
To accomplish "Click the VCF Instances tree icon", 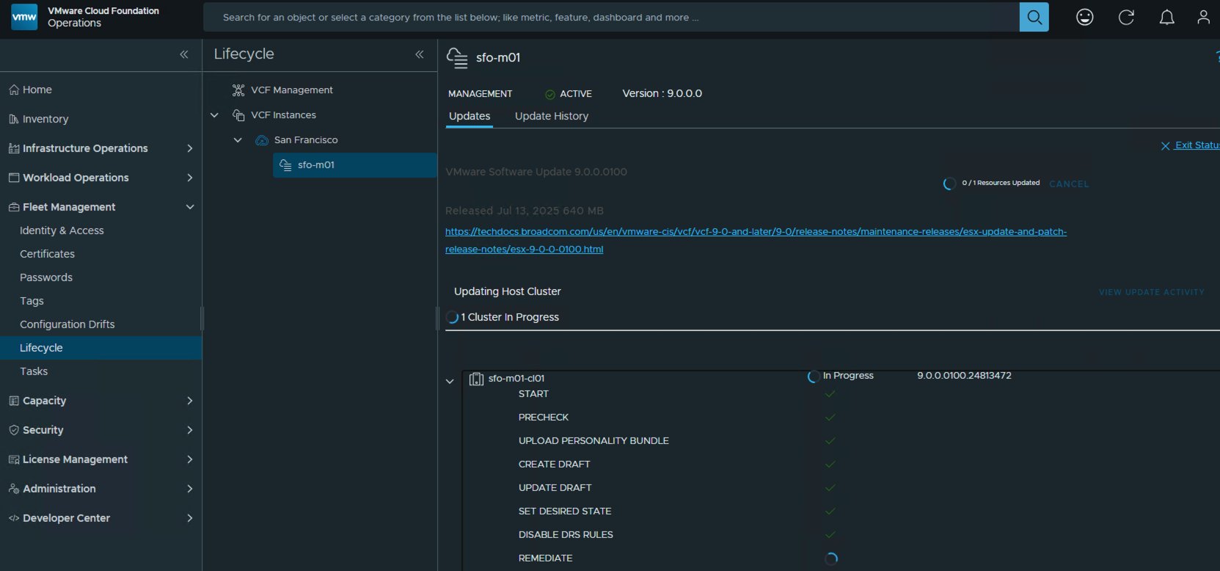I will (238, 115).
